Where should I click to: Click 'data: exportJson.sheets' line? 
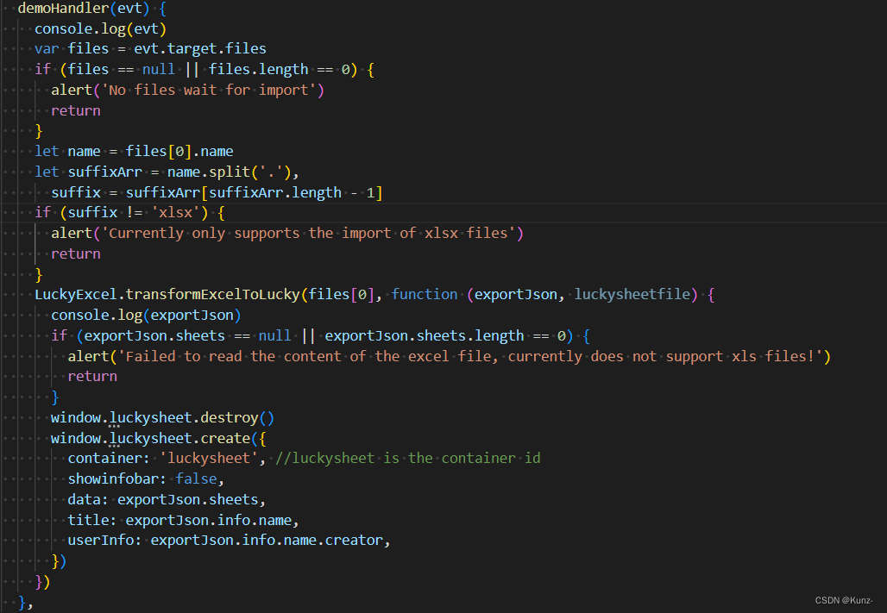167,500
